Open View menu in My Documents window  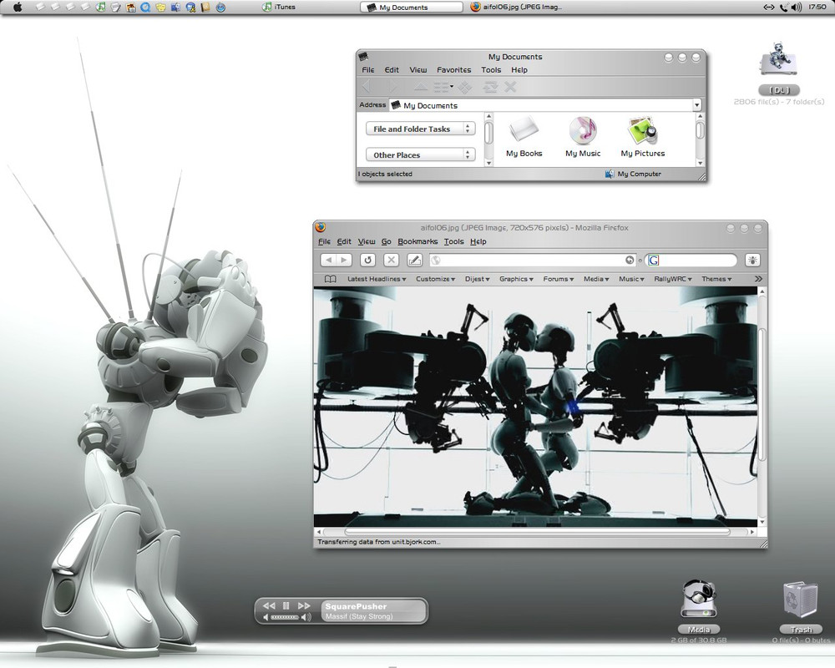pyautogui.click(x=418, y=70)
